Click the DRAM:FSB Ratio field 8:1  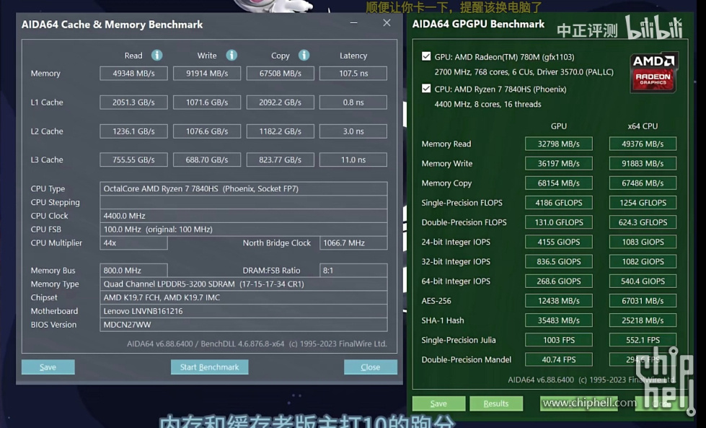353,271
